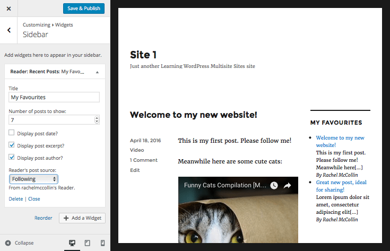Screen dimensions: 390x251
Task: Edit the Title field with My Favourites
Action: pyautogui.click(x=54, y=97)
